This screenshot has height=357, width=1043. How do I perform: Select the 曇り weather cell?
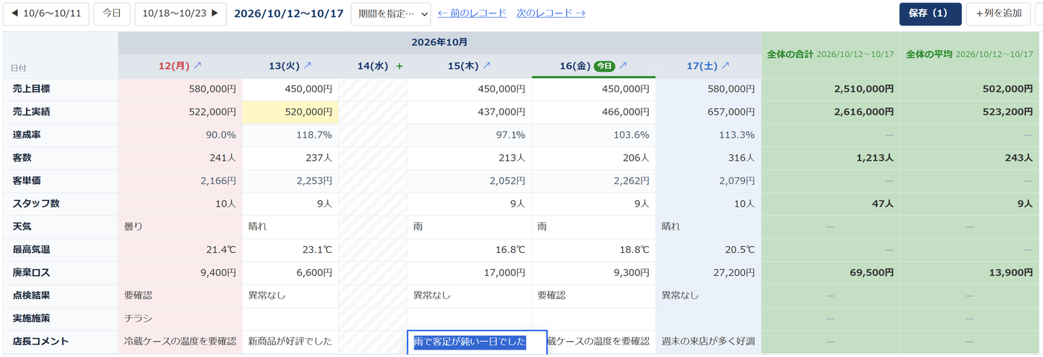click(x=180, y=227)
